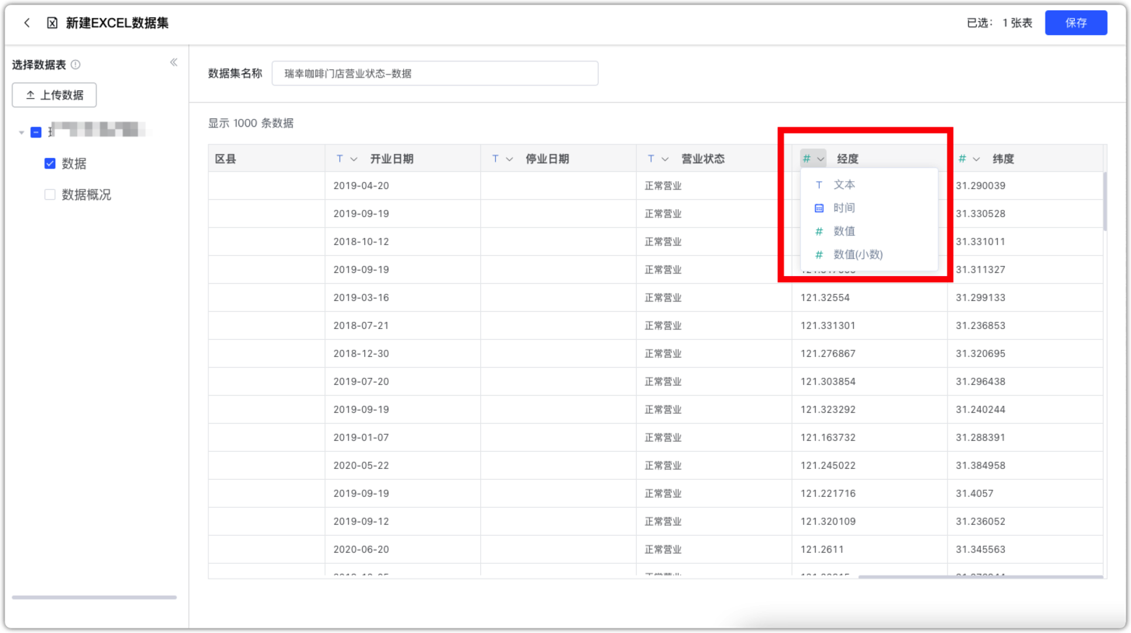Click longitude cell 121.2611
The height and width of the screenshot is (633, 1131).
[869, 550]
